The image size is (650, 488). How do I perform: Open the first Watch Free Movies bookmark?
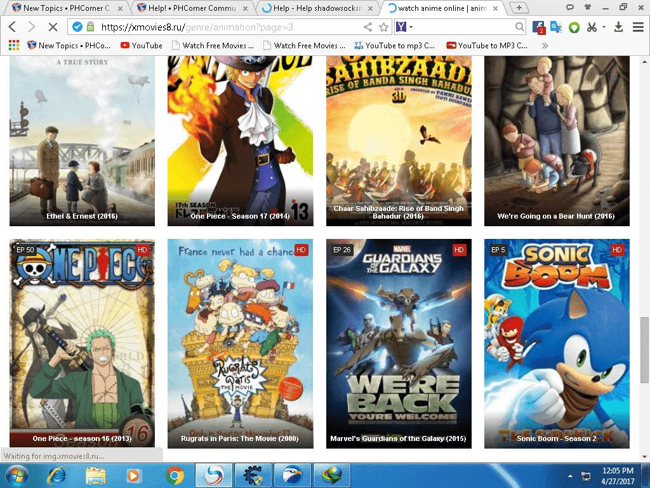213,45
